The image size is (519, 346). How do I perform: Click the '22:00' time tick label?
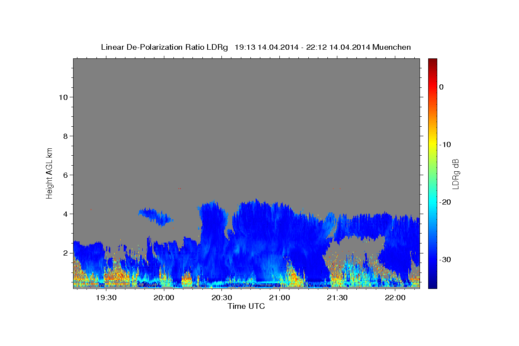coord(395,298)
